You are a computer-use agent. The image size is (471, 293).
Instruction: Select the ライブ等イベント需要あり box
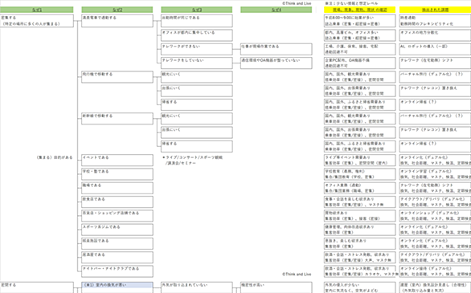click(x=359, y=160)
